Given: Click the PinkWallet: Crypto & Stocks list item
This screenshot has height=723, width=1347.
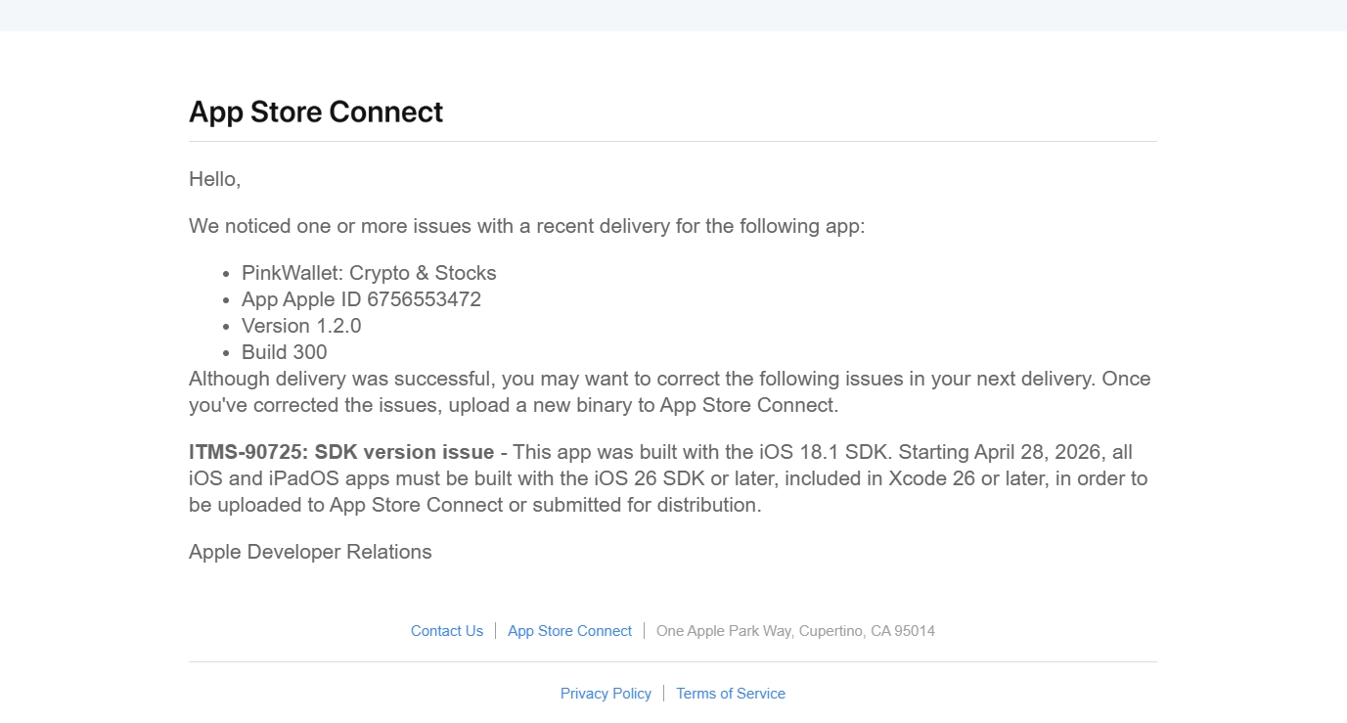Looking at the screenshot, I should pos(369,273).
